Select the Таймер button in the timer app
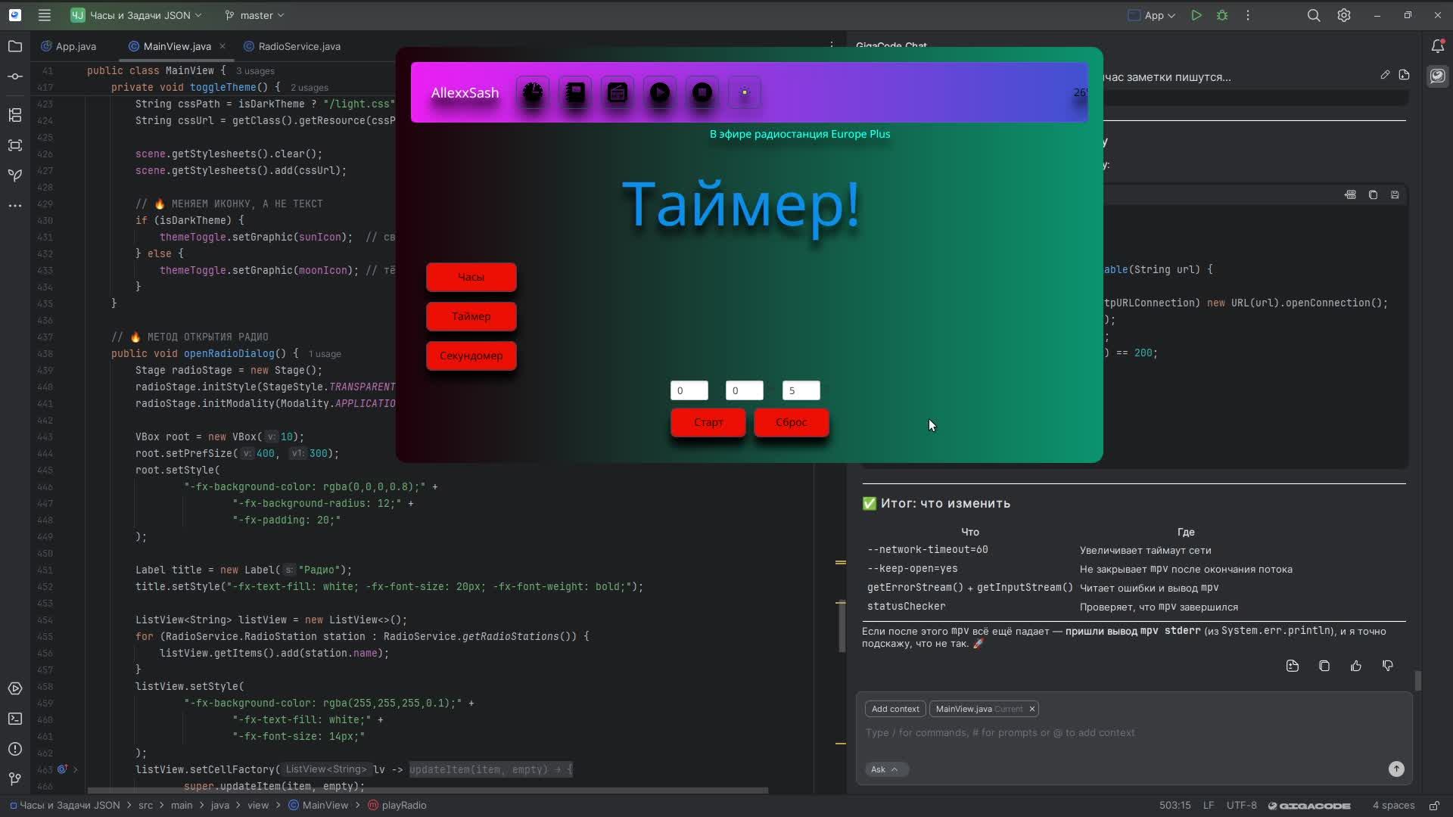 [471, 316]
